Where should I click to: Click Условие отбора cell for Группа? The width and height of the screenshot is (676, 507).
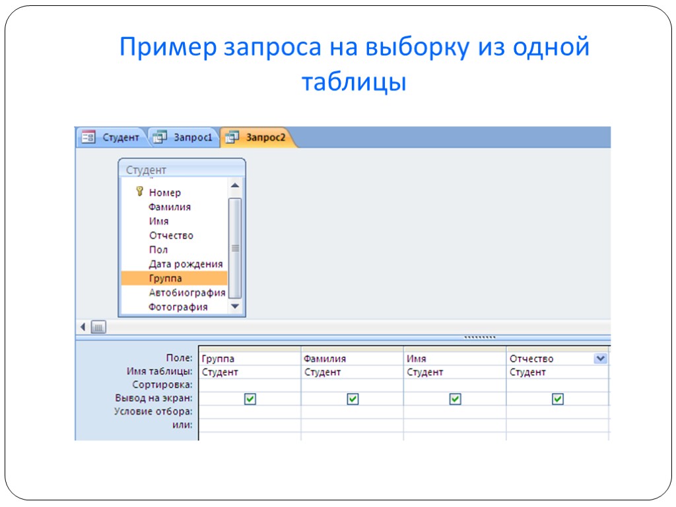click(x=250, y=412)
